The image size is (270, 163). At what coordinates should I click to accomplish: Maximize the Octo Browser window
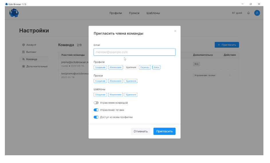tap(251, 4)
